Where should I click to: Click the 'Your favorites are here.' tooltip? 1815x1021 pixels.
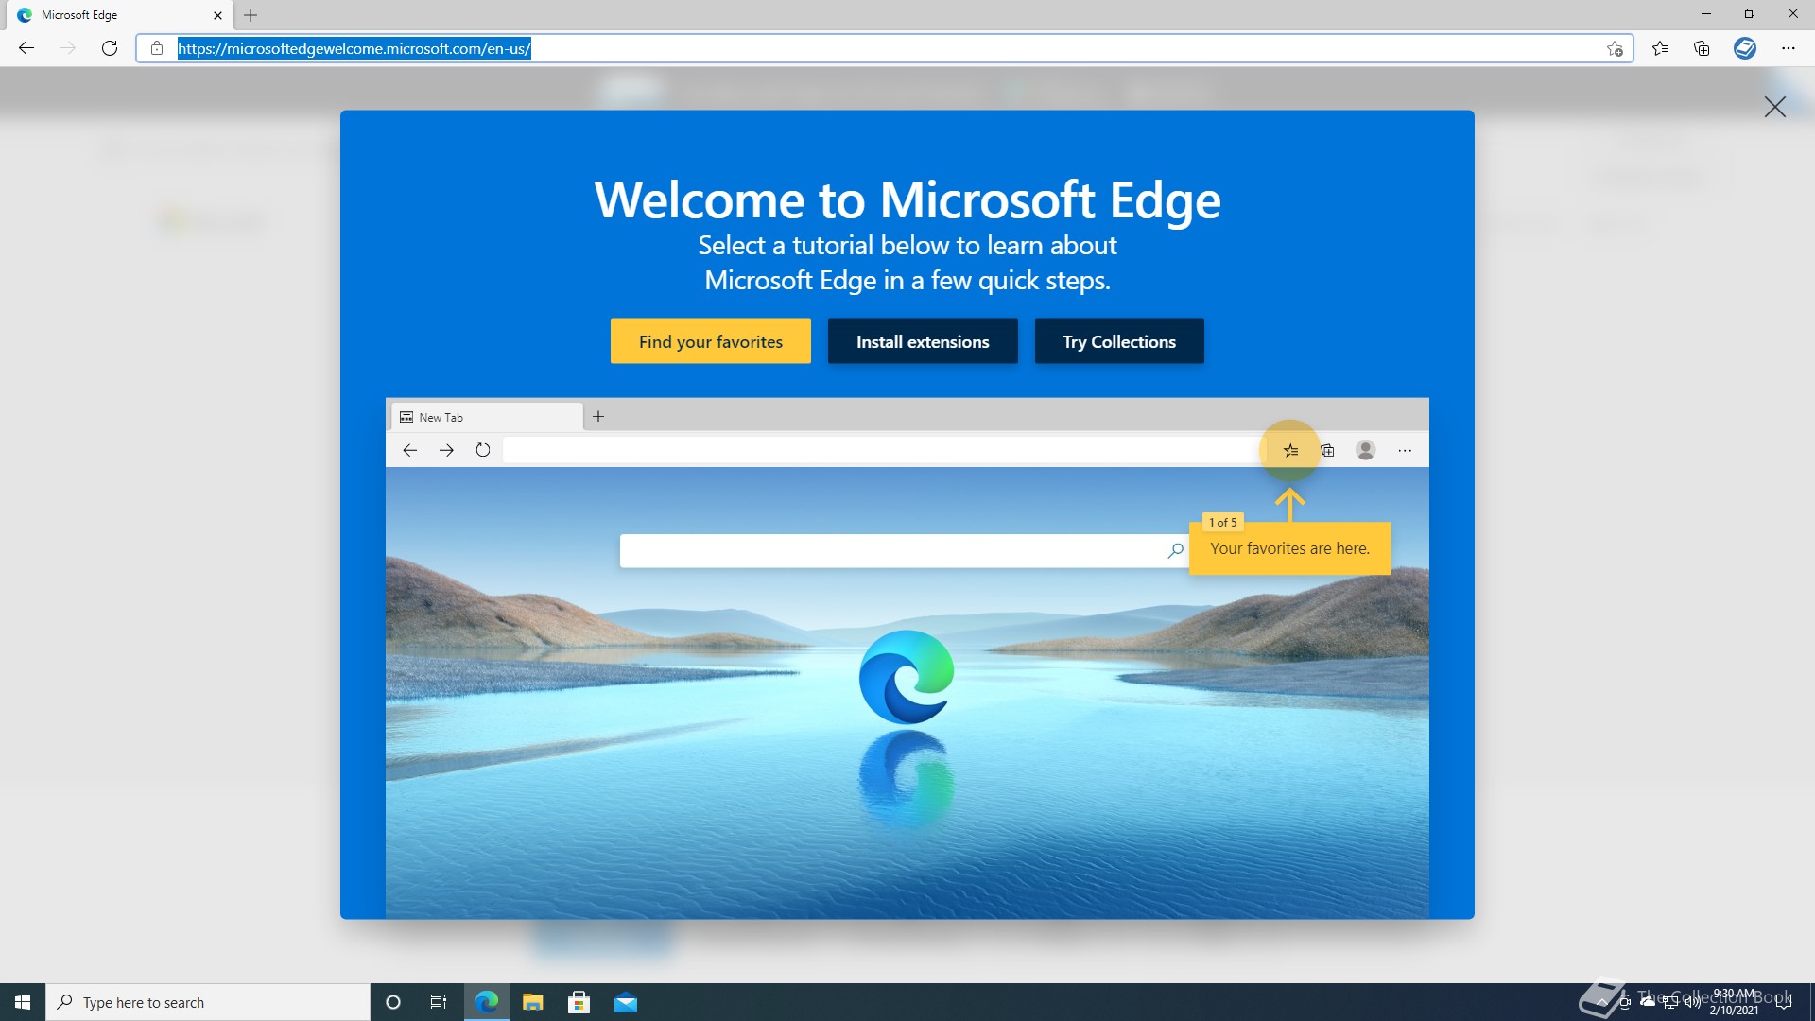tap(1289, 548)
